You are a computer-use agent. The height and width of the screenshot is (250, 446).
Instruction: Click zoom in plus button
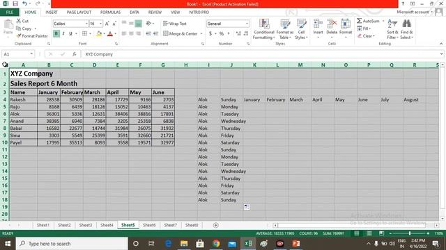click(x=428, y=233)
